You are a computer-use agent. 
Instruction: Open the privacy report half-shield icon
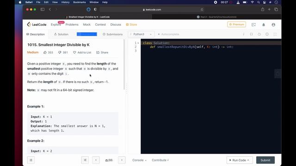point(95,9)
